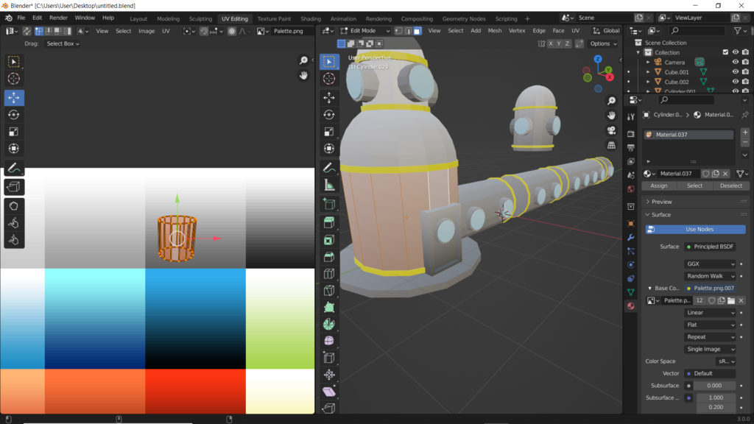
Task: Select the Grab tool in UV editor
Action: 14,205
